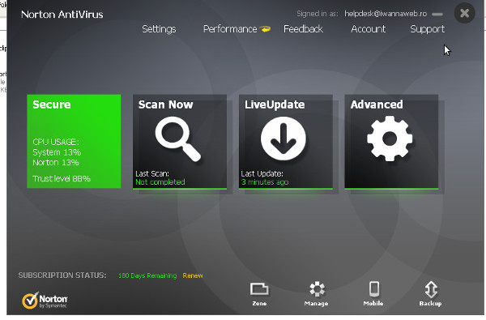This screenshot has width=486, height=320.
Task: Open the green Secure status tile
Action: [74, 141]
